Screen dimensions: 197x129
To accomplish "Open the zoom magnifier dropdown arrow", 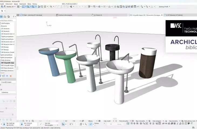I will 53,7.
